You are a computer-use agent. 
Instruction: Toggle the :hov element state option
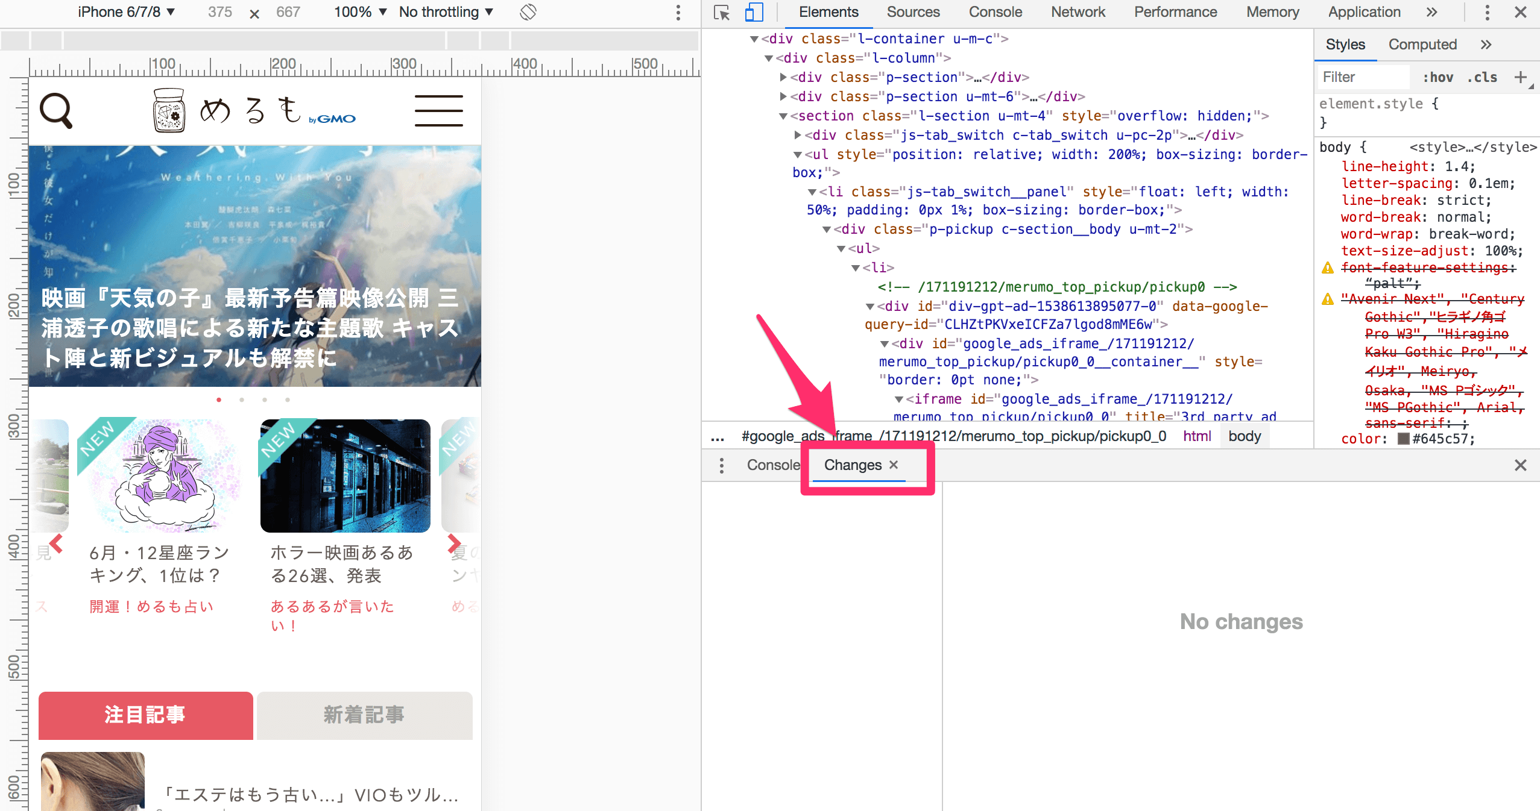point(1437,77)
